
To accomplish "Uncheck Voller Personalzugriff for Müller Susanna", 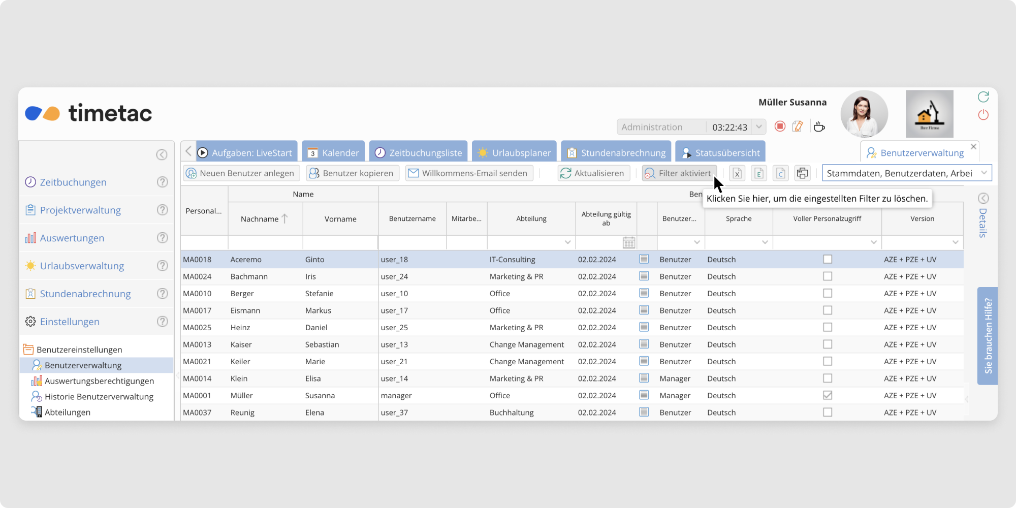I will click(828, 395).
